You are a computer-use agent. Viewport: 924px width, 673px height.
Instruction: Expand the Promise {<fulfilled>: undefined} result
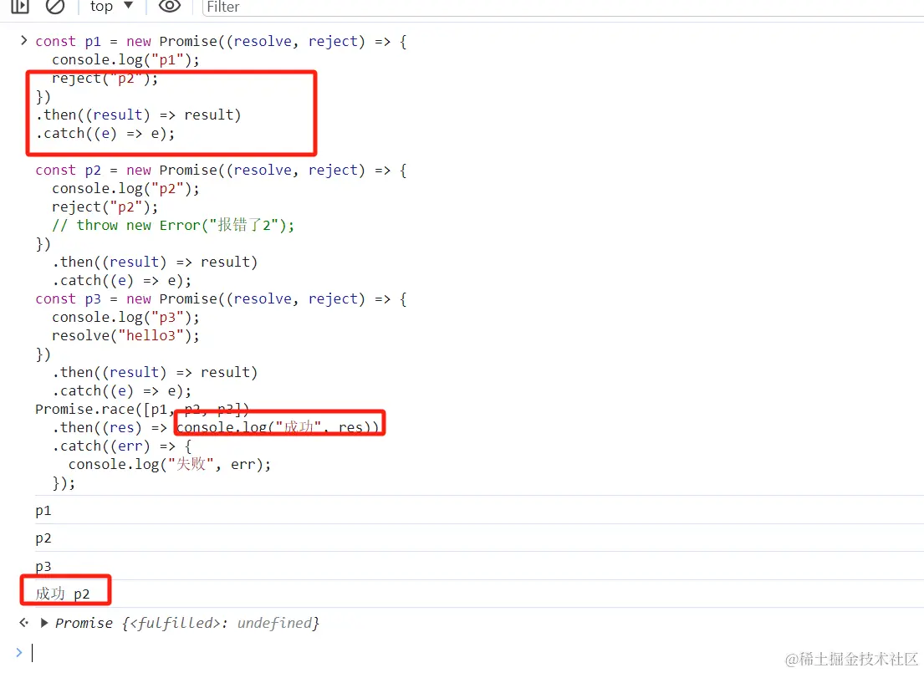pos(44,623)
